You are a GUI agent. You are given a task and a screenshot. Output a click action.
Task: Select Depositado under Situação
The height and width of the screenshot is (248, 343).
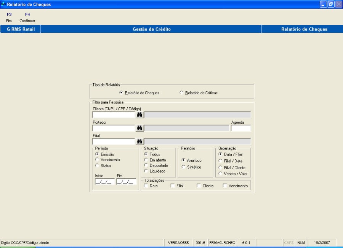click(x=156, y=165)
